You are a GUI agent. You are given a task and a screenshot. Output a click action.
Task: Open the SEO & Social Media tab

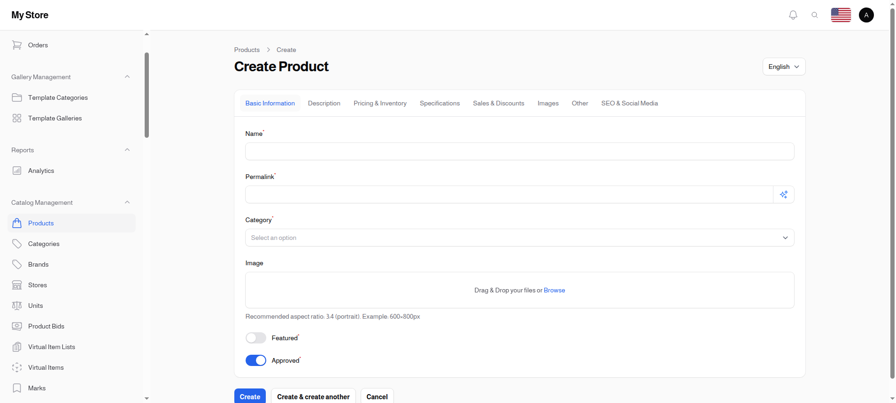pyautogui.click(x=629, y=103)
